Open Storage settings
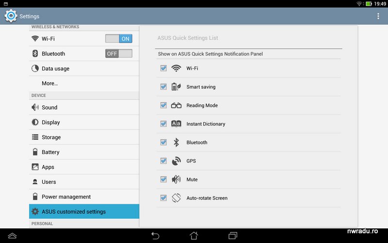The image size is (388, 243). [x=84, y=137]
